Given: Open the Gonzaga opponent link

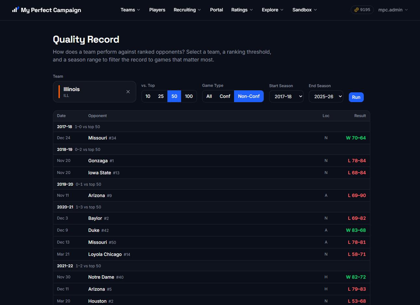Looking at the screenshot, I should (98, 161).
